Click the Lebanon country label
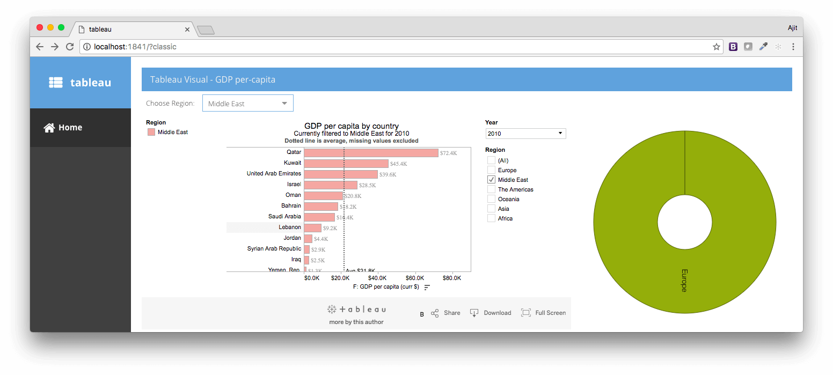This screenshot has width=833, height=375. pyautogui.click(x=290, y=227)
